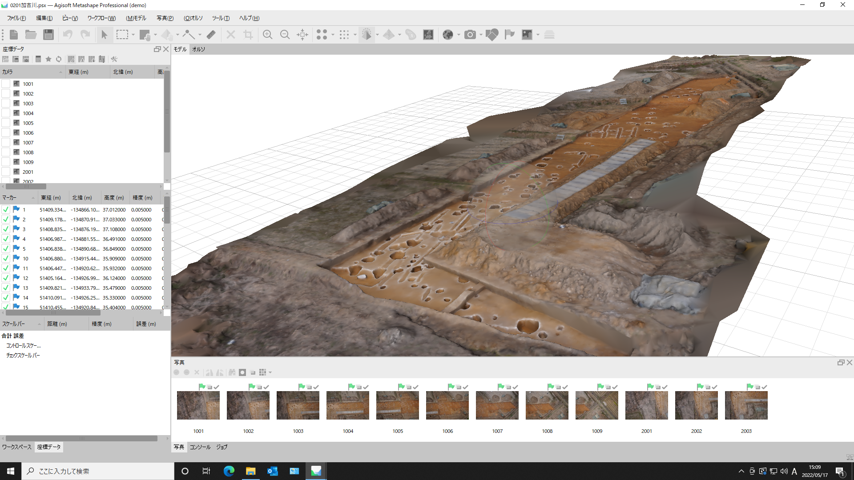854x480 pixels.
Task: Click vertical scrollbar of camera list
Action: (167, 111)
